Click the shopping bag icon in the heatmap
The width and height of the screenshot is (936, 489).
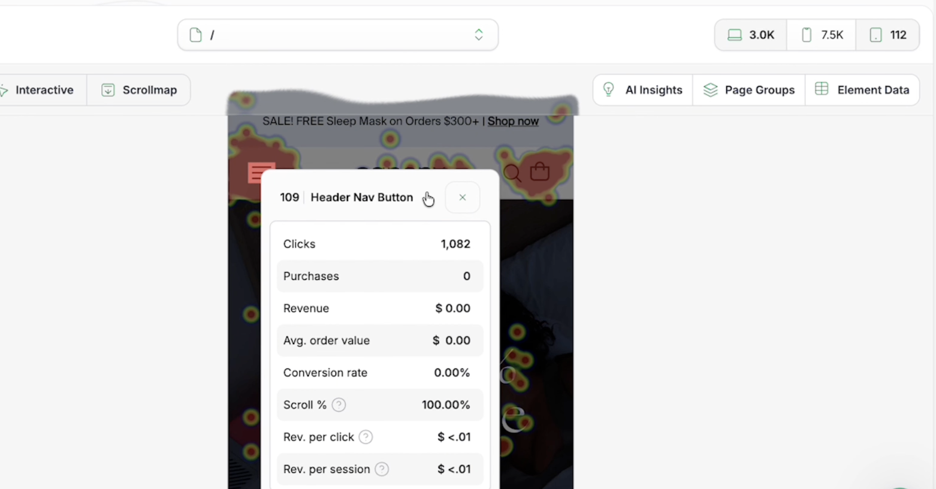coord(539,172)
